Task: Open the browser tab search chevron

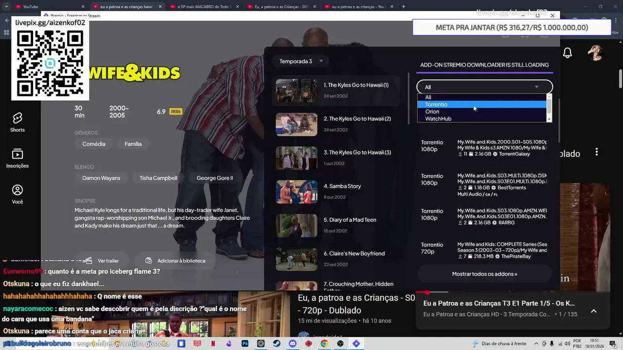Action: click(6, 6)
